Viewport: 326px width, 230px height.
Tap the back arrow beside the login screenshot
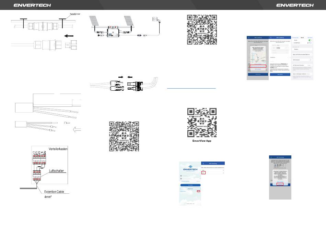click(203, 163)
